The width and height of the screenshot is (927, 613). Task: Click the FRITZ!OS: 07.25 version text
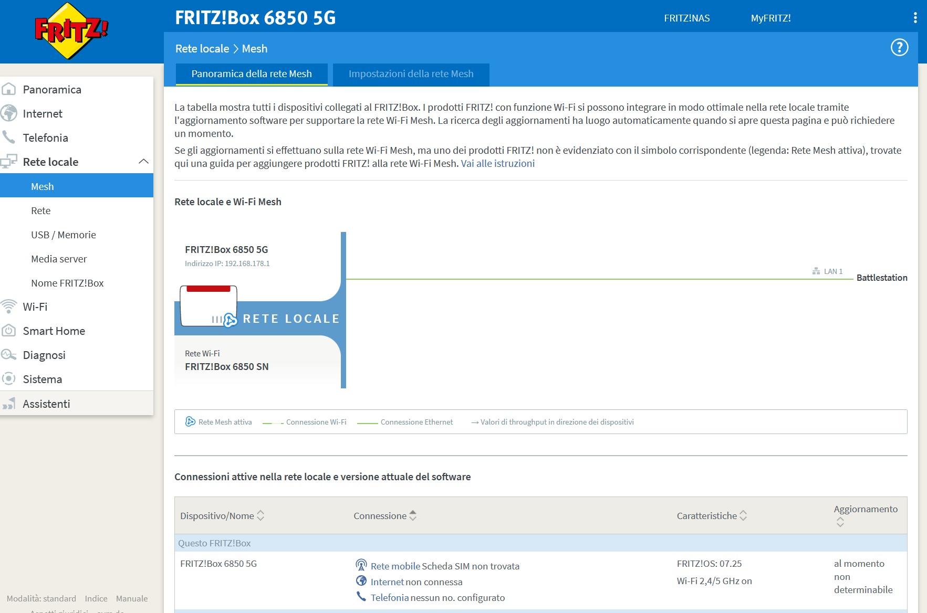tap(710, 564)
